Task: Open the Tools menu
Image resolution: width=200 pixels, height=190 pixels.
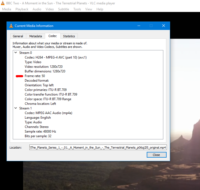Action: pos(77,9)
